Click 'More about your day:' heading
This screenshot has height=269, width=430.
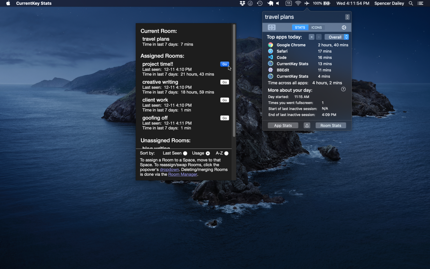(290, 90)
